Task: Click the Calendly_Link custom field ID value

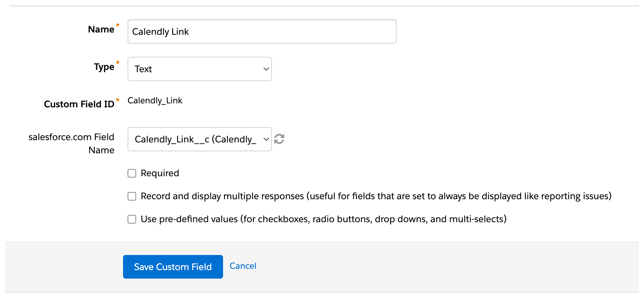Action: [x=155, y=101]
